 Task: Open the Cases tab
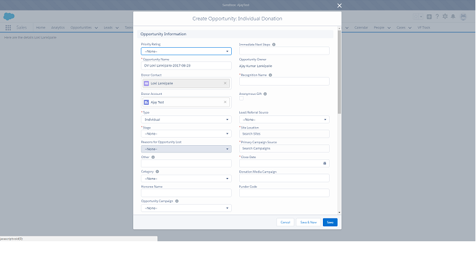pyautogui.click(x=401, y=28)
